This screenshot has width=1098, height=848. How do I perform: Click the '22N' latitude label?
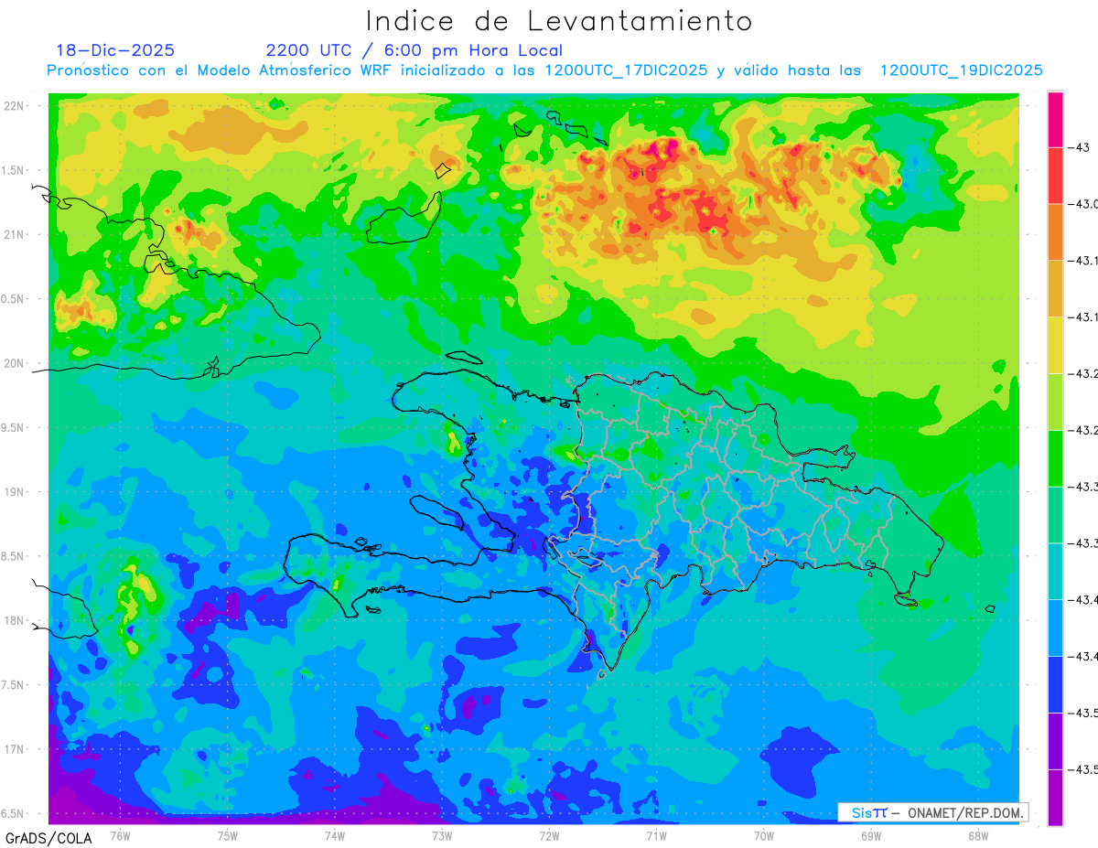point(15,106)
